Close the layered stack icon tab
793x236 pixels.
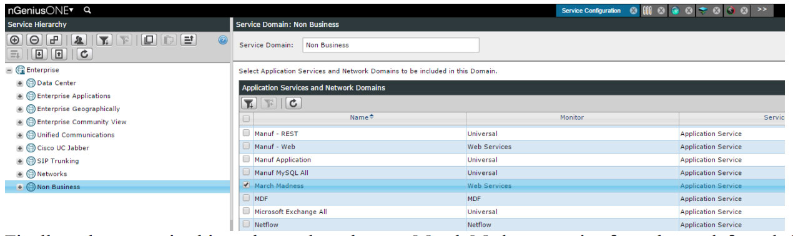pos(716,11)
